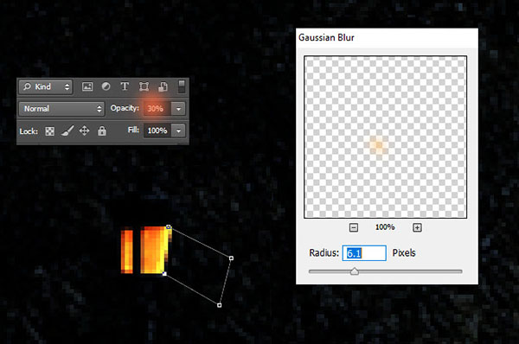Lock transparent pixels icon

pyautogui.click(x=49, y=131)
